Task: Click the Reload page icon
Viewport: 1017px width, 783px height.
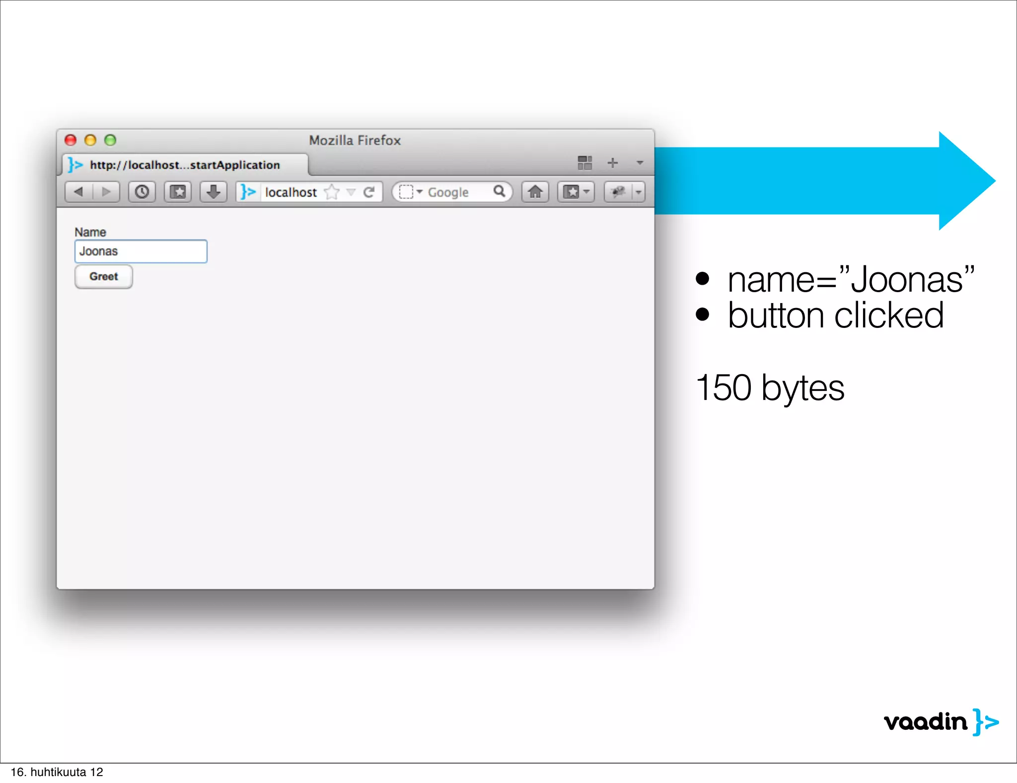Action: [369, 192]
